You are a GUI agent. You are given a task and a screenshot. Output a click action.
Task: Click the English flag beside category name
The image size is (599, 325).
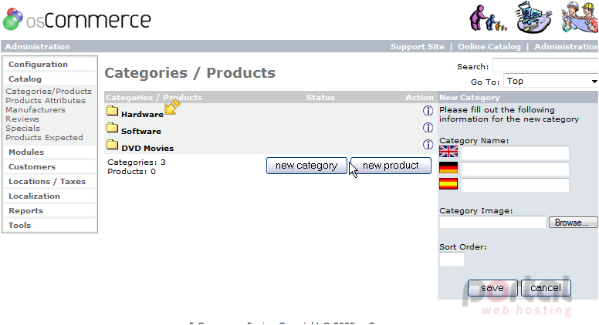(448, 152)
